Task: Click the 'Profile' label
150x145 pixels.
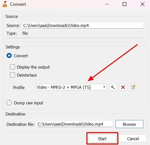Action: coord(19,88)
